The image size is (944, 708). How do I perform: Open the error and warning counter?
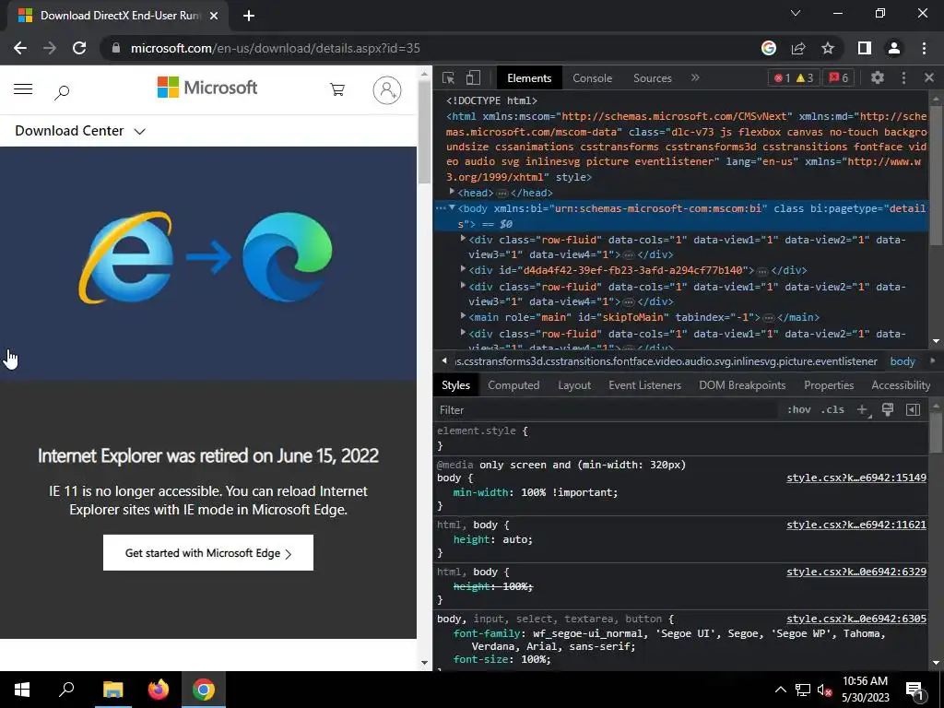[x=794, y=77]
